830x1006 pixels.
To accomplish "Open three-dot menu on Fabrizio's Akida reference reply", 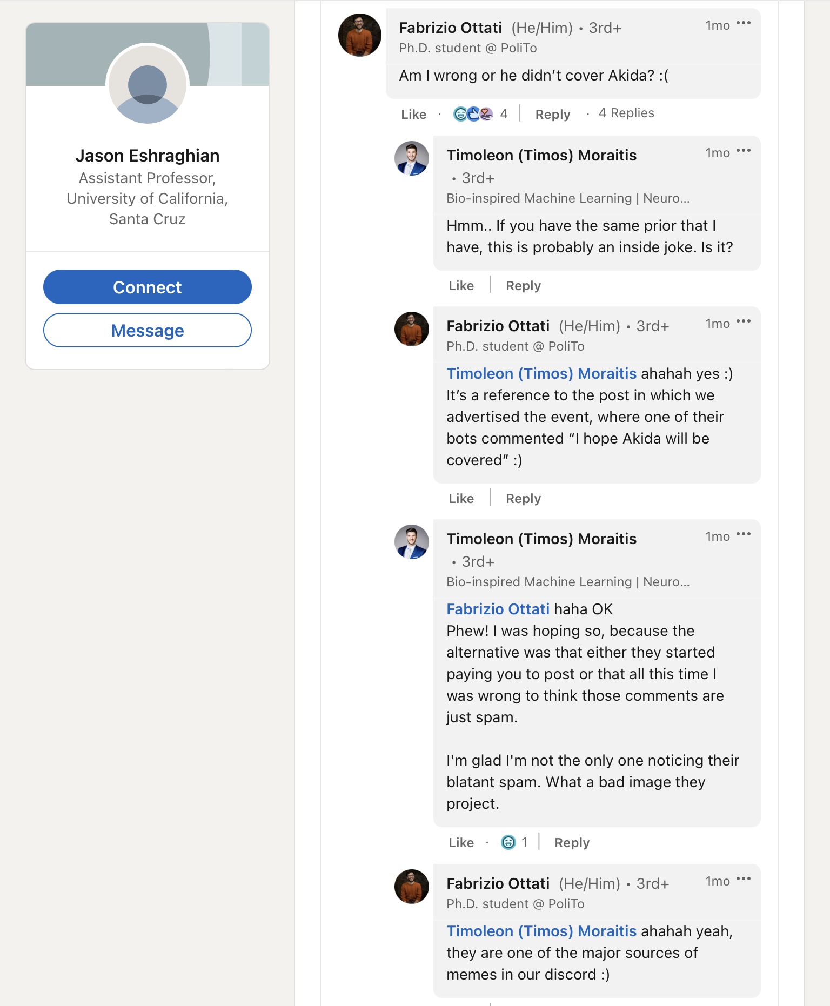I will click(x=744, y=321).
